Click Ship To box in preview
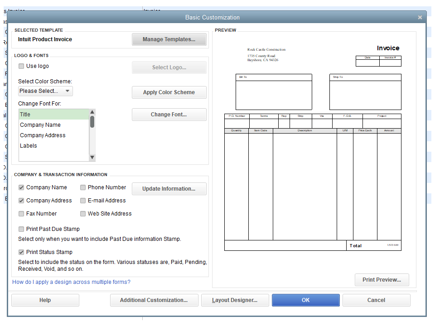This screenshot has height=326, width=435. click(365, 92)
